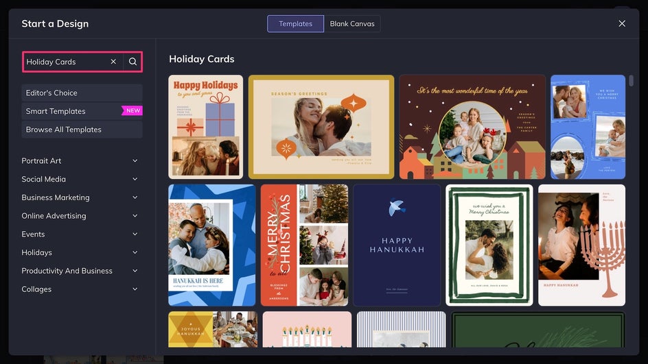Select the Season's Greetings couple template
The image size is (648, 364).
coord(321,127)
